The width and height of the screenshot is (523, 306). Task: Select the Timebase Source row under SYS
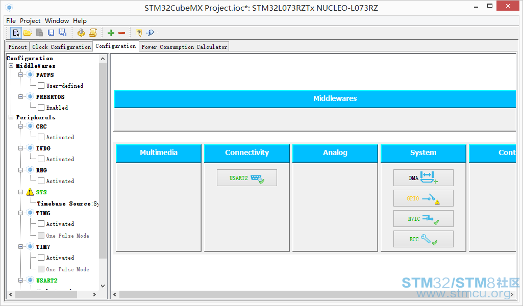67,203
